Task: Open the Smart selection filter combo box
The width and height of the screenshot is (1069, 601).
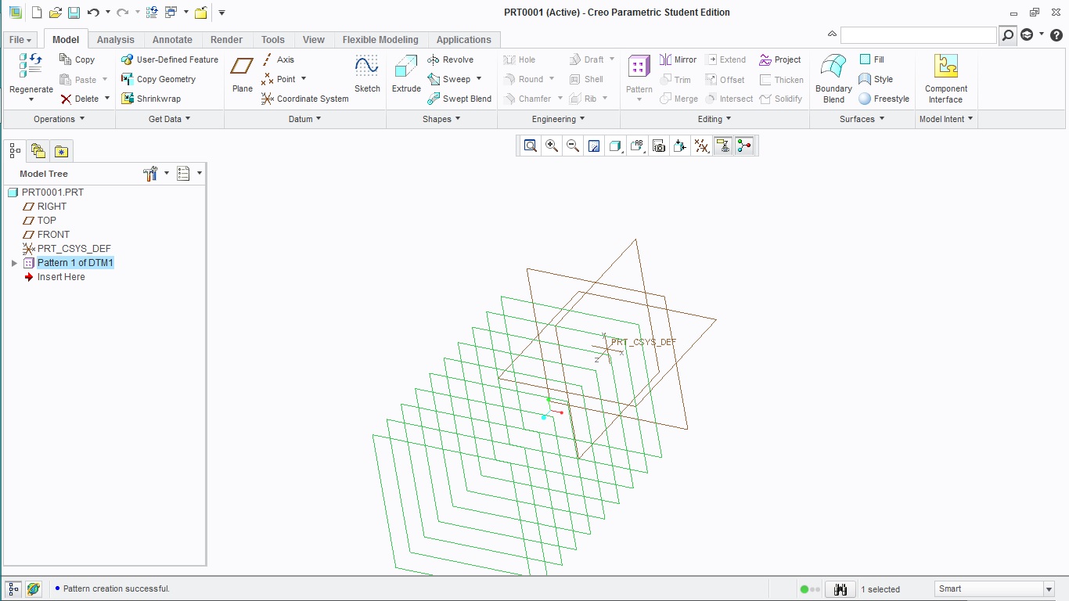Action: click(995, 589)
